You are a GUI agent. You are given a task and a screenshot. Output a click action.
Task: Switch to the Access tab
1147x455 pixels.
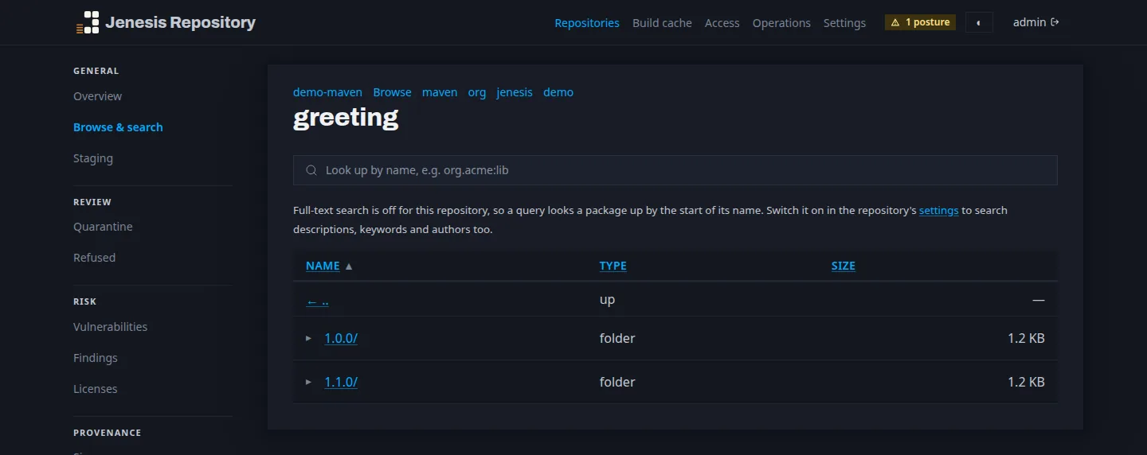[722, 23]
